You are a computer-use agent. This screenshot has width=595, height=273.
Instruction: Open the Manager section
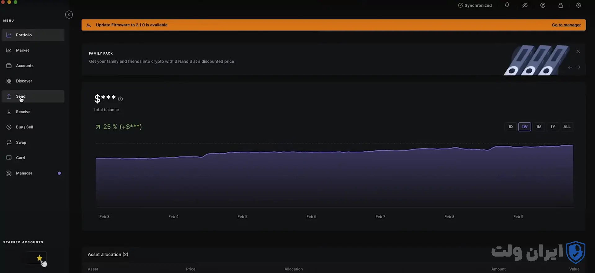click(x=33, y=173)
